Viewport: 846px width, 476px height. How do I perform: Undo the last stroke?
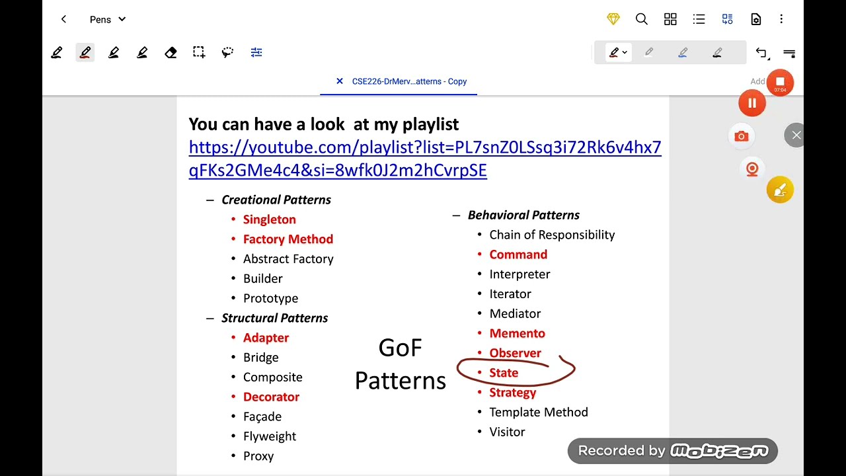click(x=761, y=53)
